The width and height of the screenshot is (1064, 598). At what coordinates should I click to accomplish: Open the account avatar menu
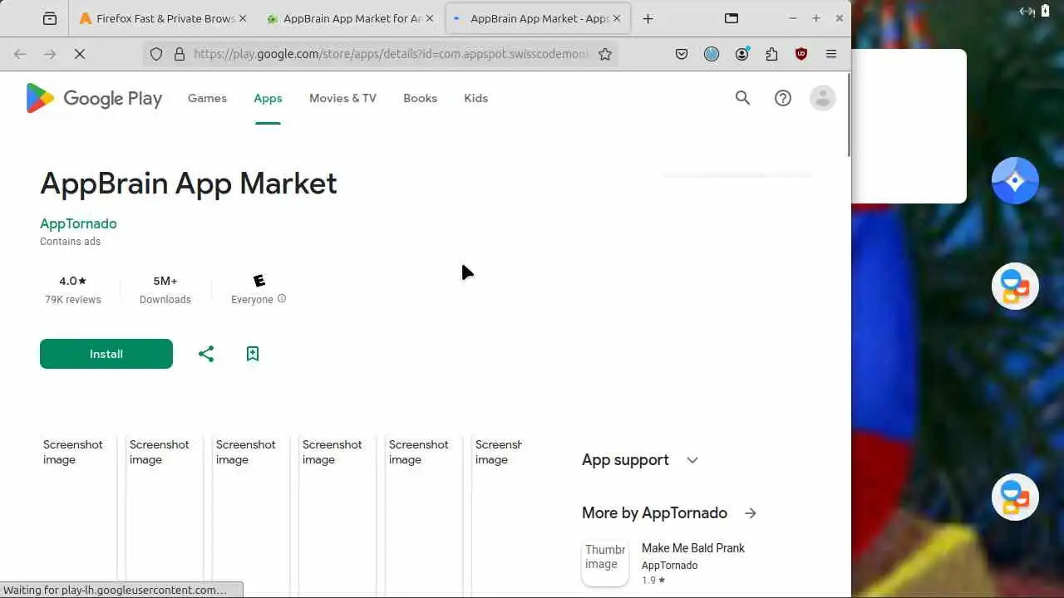[822, 98]
